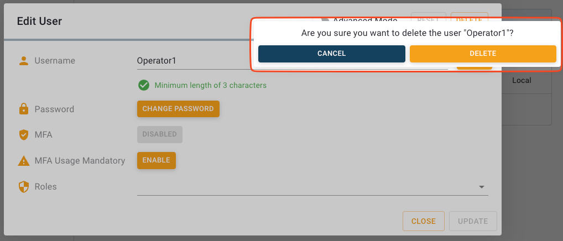Image resolution: width=563 pixels, height=241 pixels.
Task: Confirm deleting user Operator1
Action: (x=482, y=54)
